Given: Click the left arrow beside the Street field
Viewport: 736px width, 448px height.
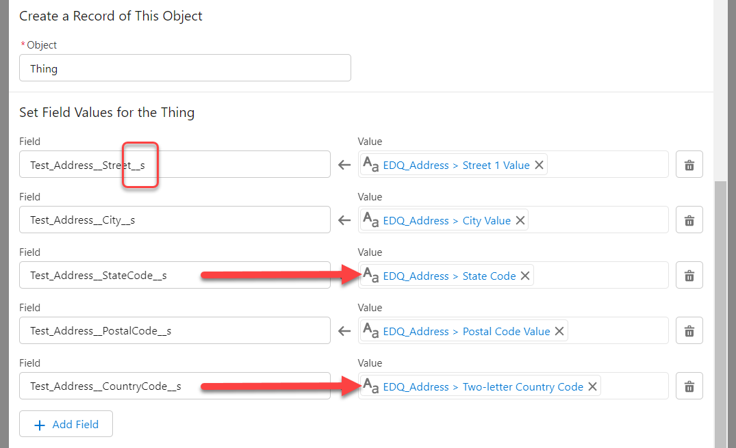Looking at the screenshot, I should (x=344, y=164).
